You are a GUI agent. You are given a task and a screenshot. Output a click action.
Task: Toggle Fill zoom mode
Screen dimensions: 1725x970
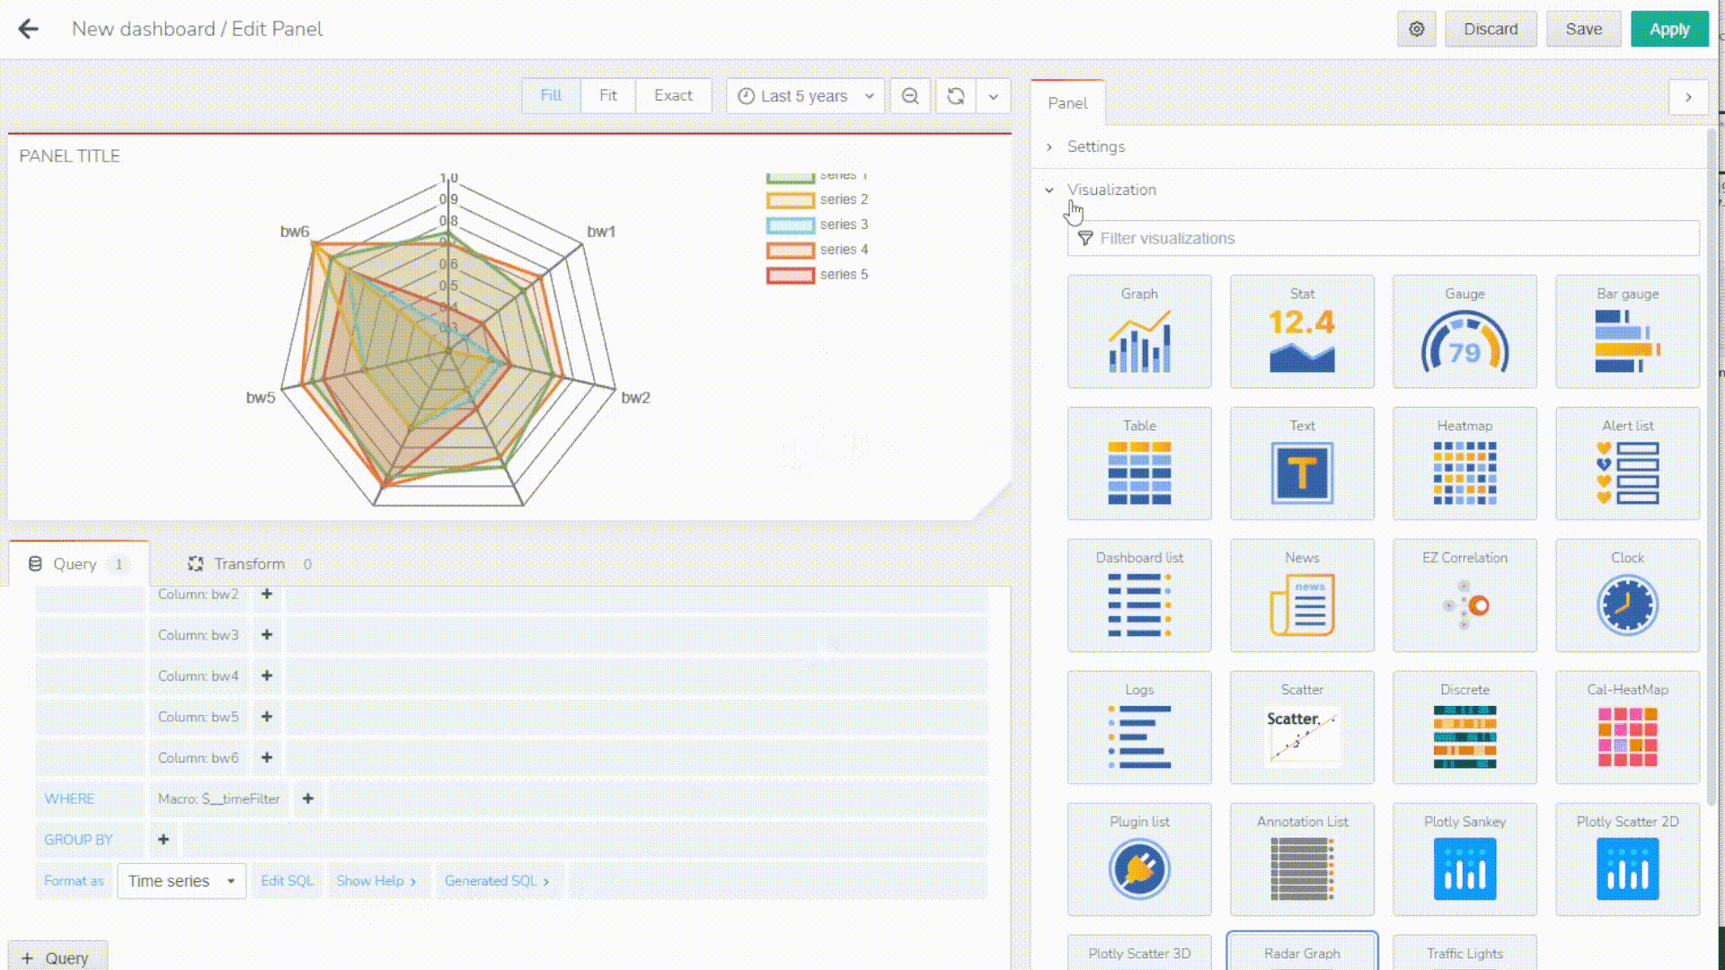click(550, 96)
